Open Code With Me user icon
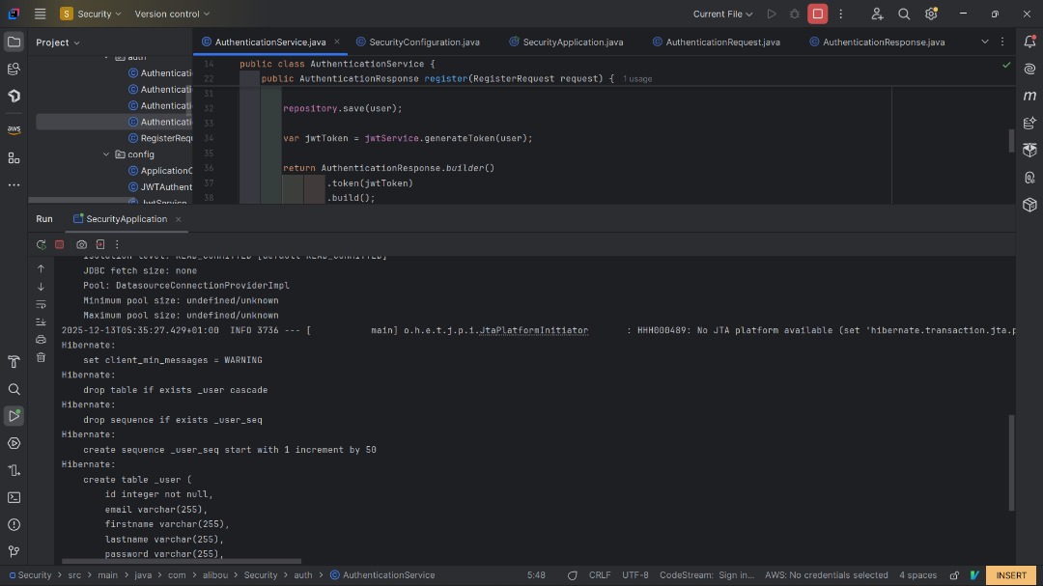 [877, 14]
